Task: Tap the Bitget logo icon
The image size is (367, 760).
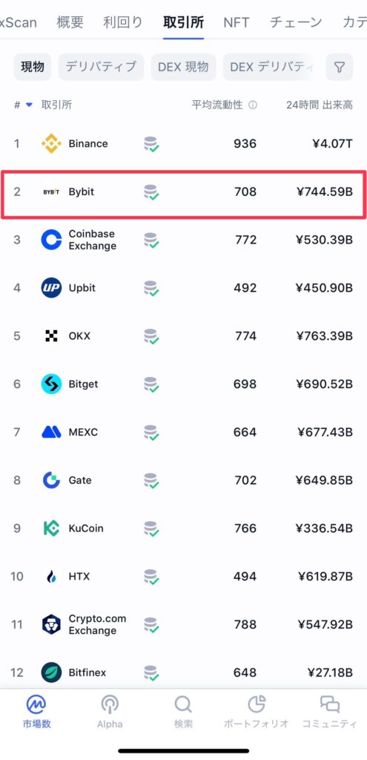Action: click(x=51, y=384)
